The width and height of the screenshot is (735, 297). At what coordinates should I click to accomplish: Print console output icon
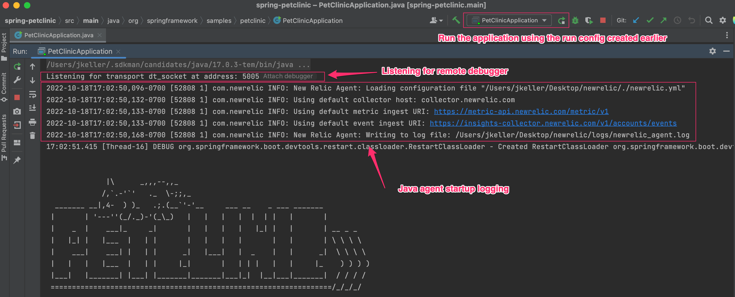(x=32, y=122)
